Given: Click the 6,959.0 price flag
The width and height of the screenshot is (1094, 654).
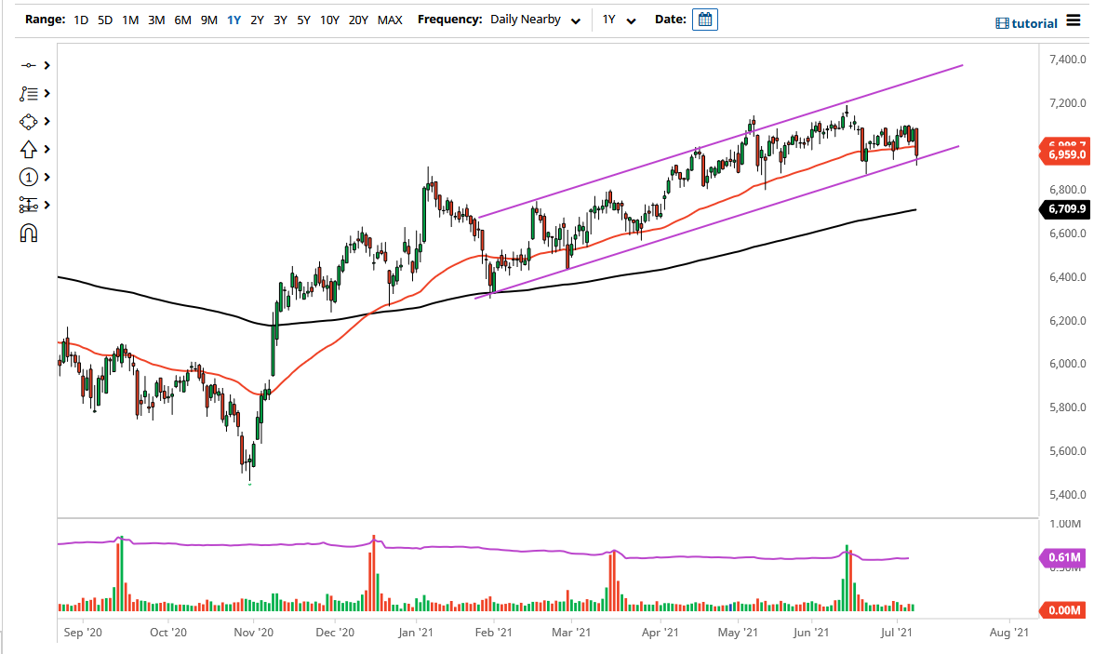Looking at the screenshot, I should click(x=1063, y=154).
